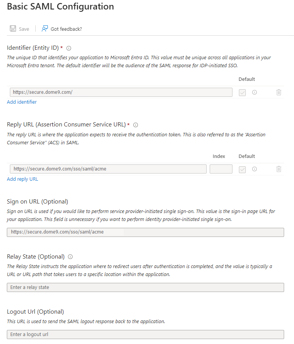The width and height of the screenshot is (294, 344).
Task: Click info icon beside Reply URL heading
Action: (136, 125)
